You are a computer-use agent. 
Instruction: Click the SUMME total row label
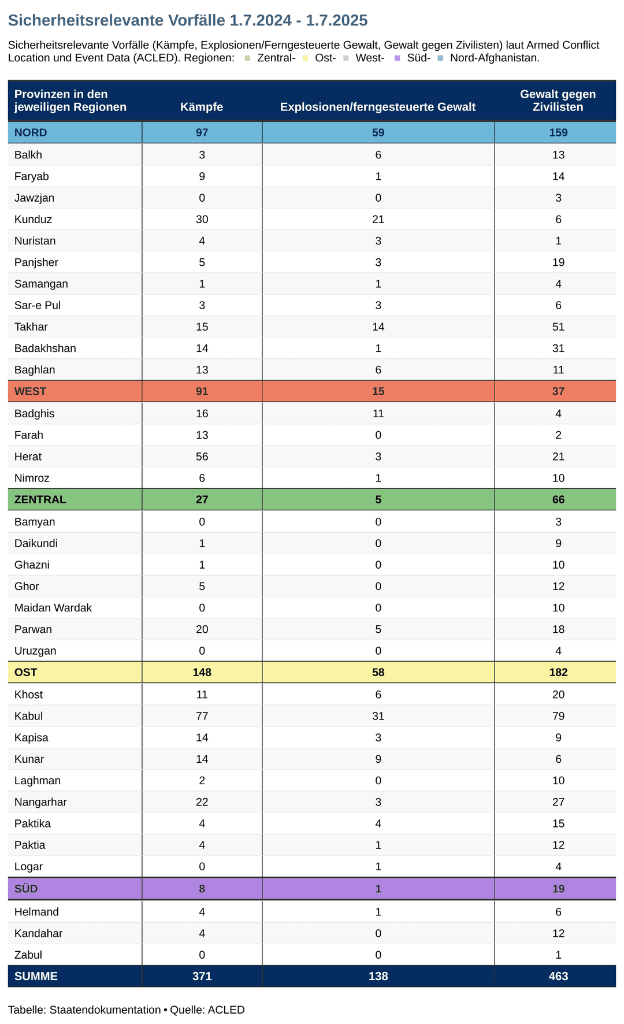click(x=36, y=976)
